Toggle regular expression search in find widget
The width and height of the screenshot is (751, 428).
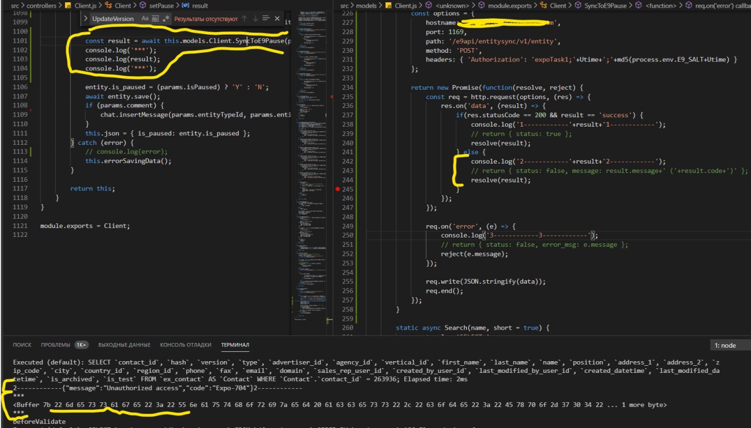(x=166, y=19)
